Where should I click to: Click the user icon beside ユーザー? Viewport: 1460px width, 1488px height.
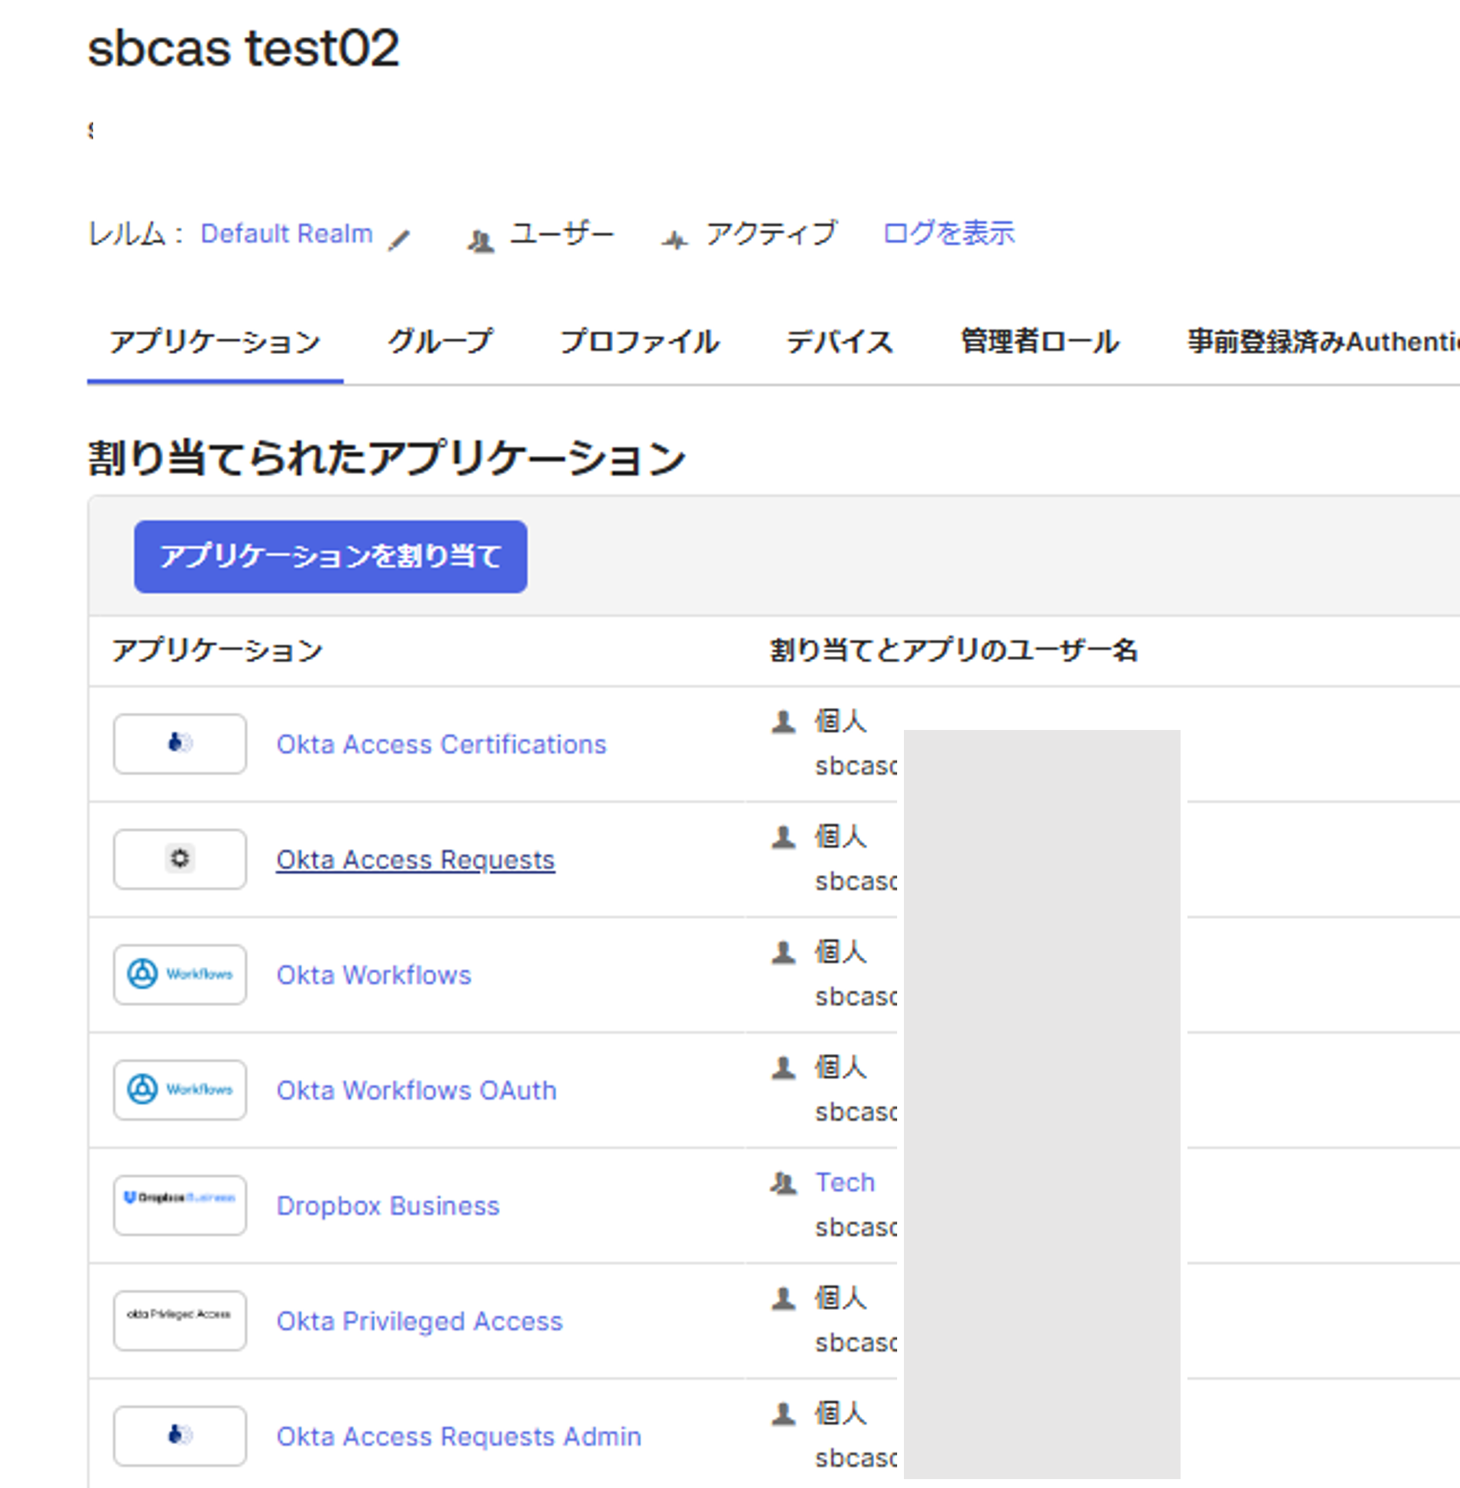tap(481, 242)
